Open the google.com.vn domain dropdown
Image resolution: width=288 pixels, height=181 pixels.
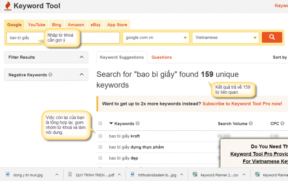155,38
